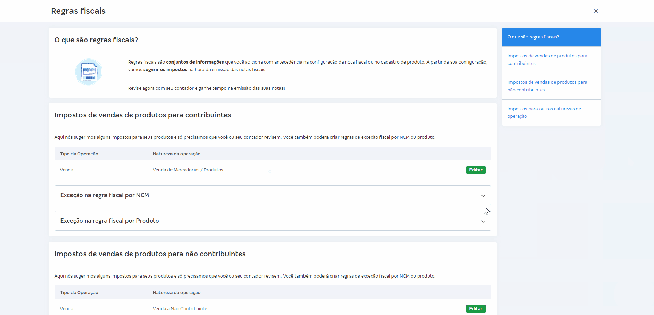Click the 'Regras fiscais' page title
The width and height of the screenshot is (654, 315).
click(78, 11)
